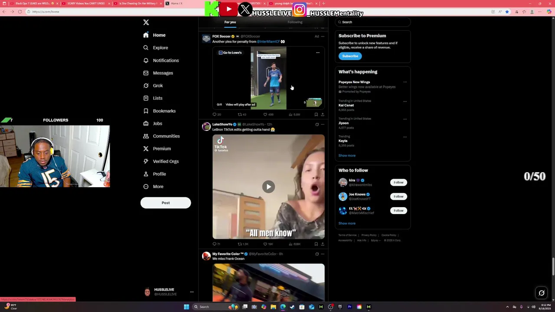Share the LakeShowYo post
The height and width of the screenshot is (312, 555).
322,244
